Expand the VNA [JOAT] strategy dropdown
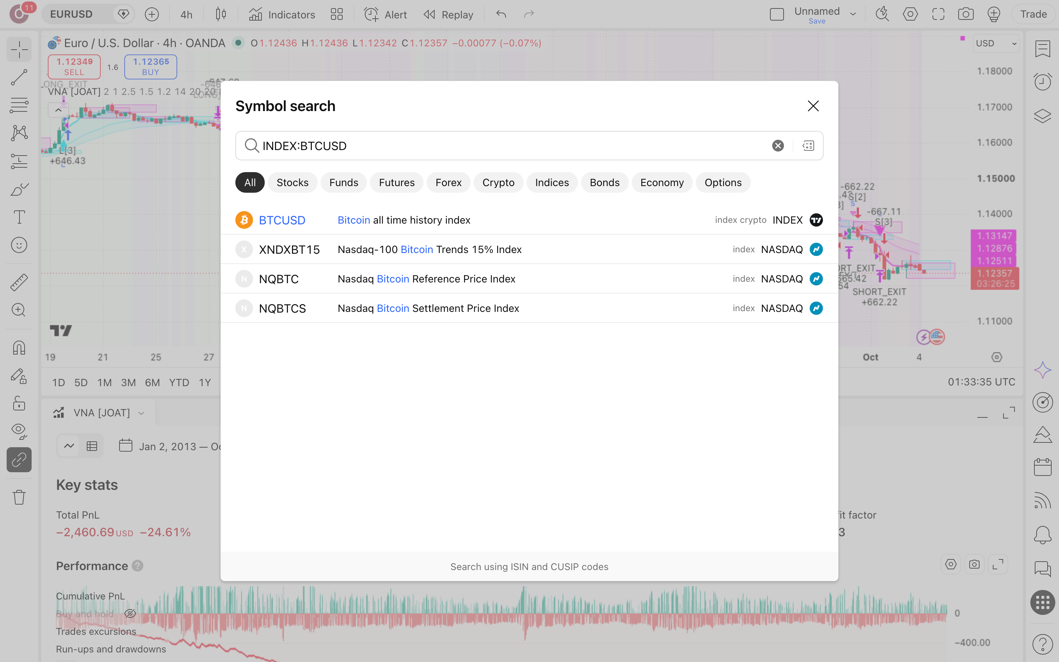This screenshot has height=662, width=1059. click(x=141, y=413)
